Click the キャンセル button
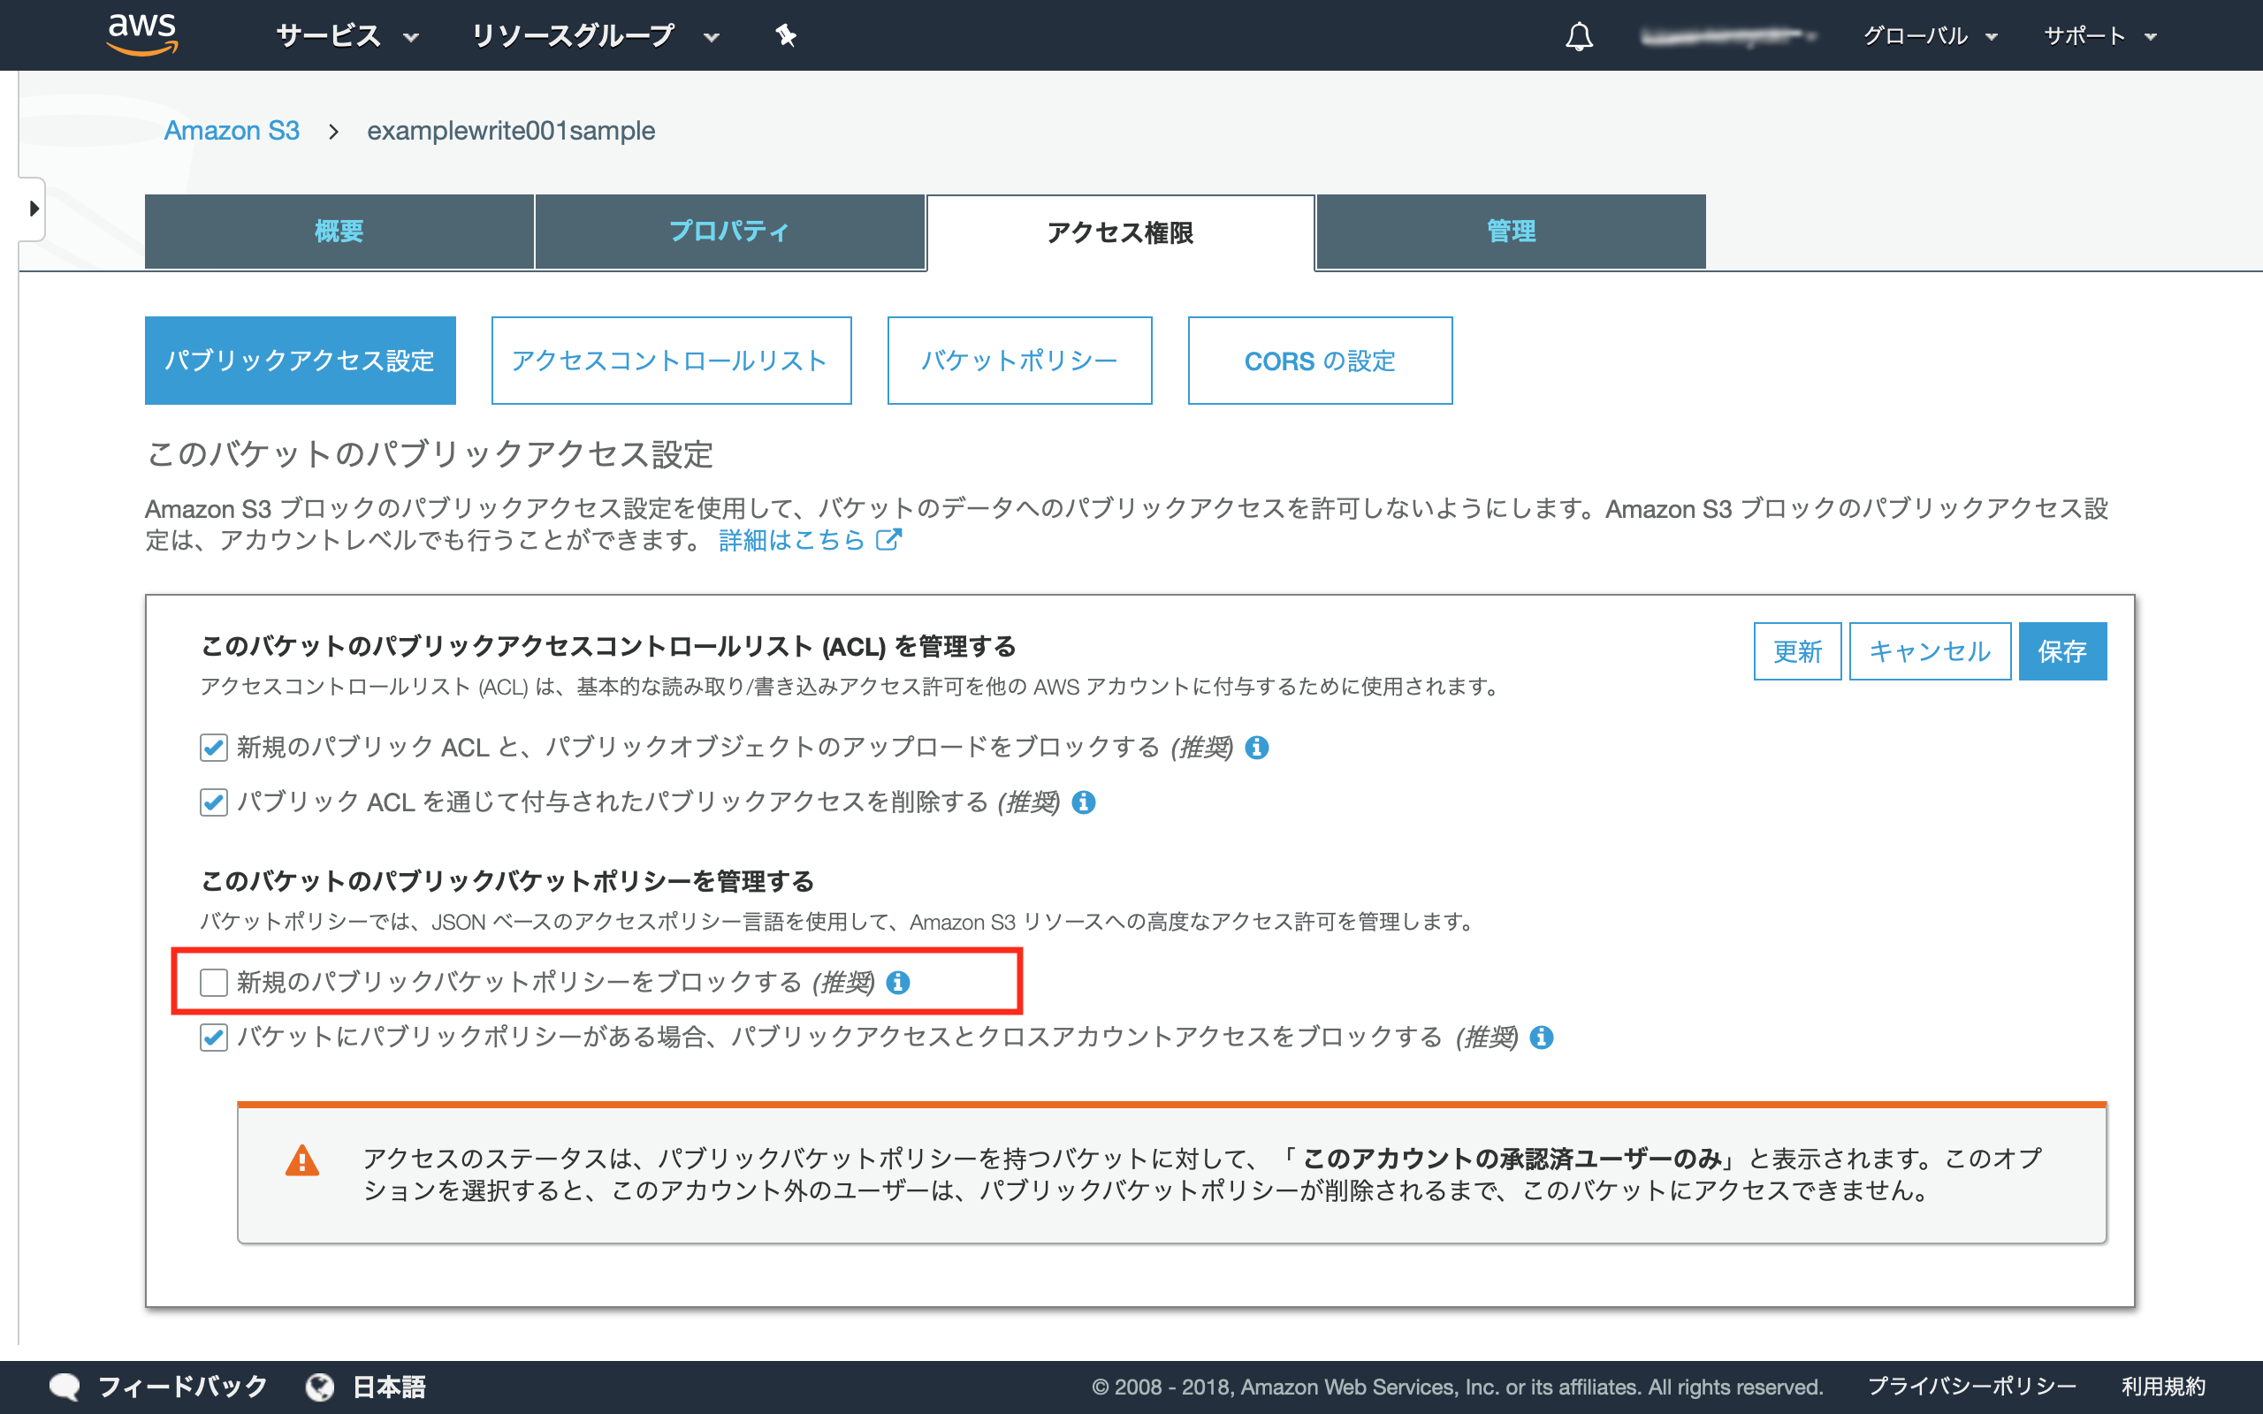The height and width of the screenshot is (1414, 2263). [1930, 651]
